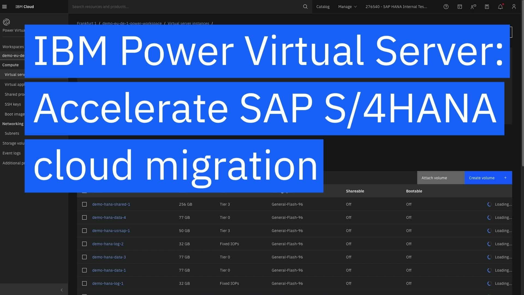
Task: Select checkbox for demo-hana-data-4
Action: click(84, 217)
